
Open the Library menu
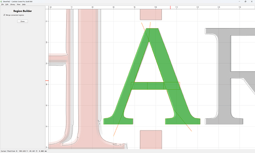[13, 4]
